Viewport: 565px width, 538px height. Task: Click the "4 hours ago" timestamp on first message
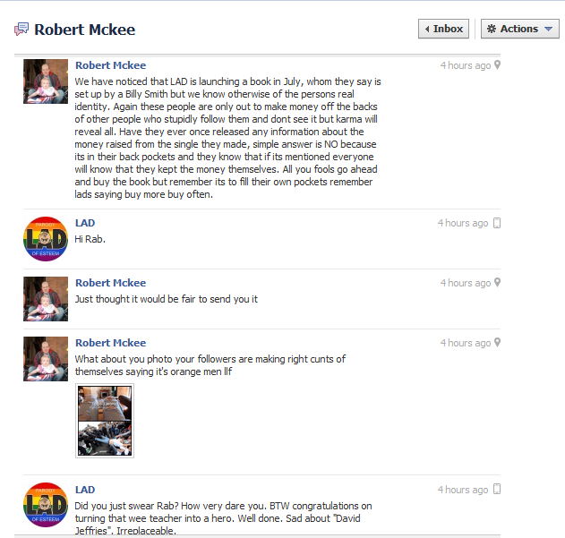click(x=466, y=65)
